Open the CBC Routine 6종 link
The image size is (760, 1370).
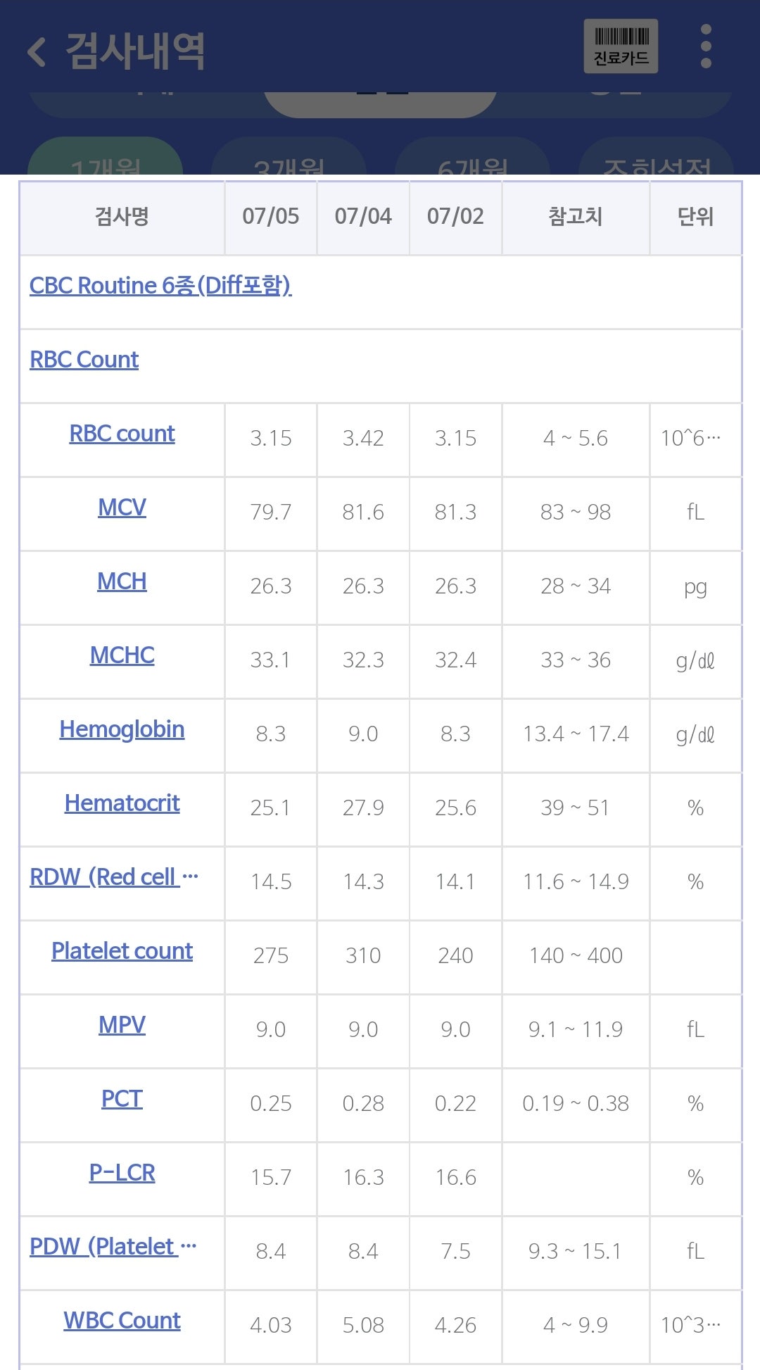(x=160, y=285)
